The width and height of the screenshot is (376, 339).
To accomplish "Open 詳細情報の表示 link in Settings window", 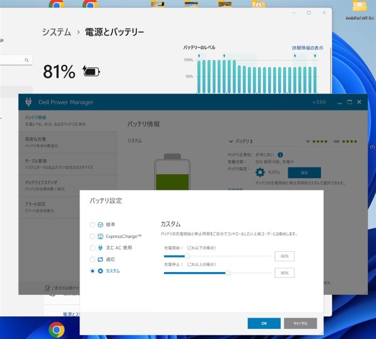I will tap(307, 48).
